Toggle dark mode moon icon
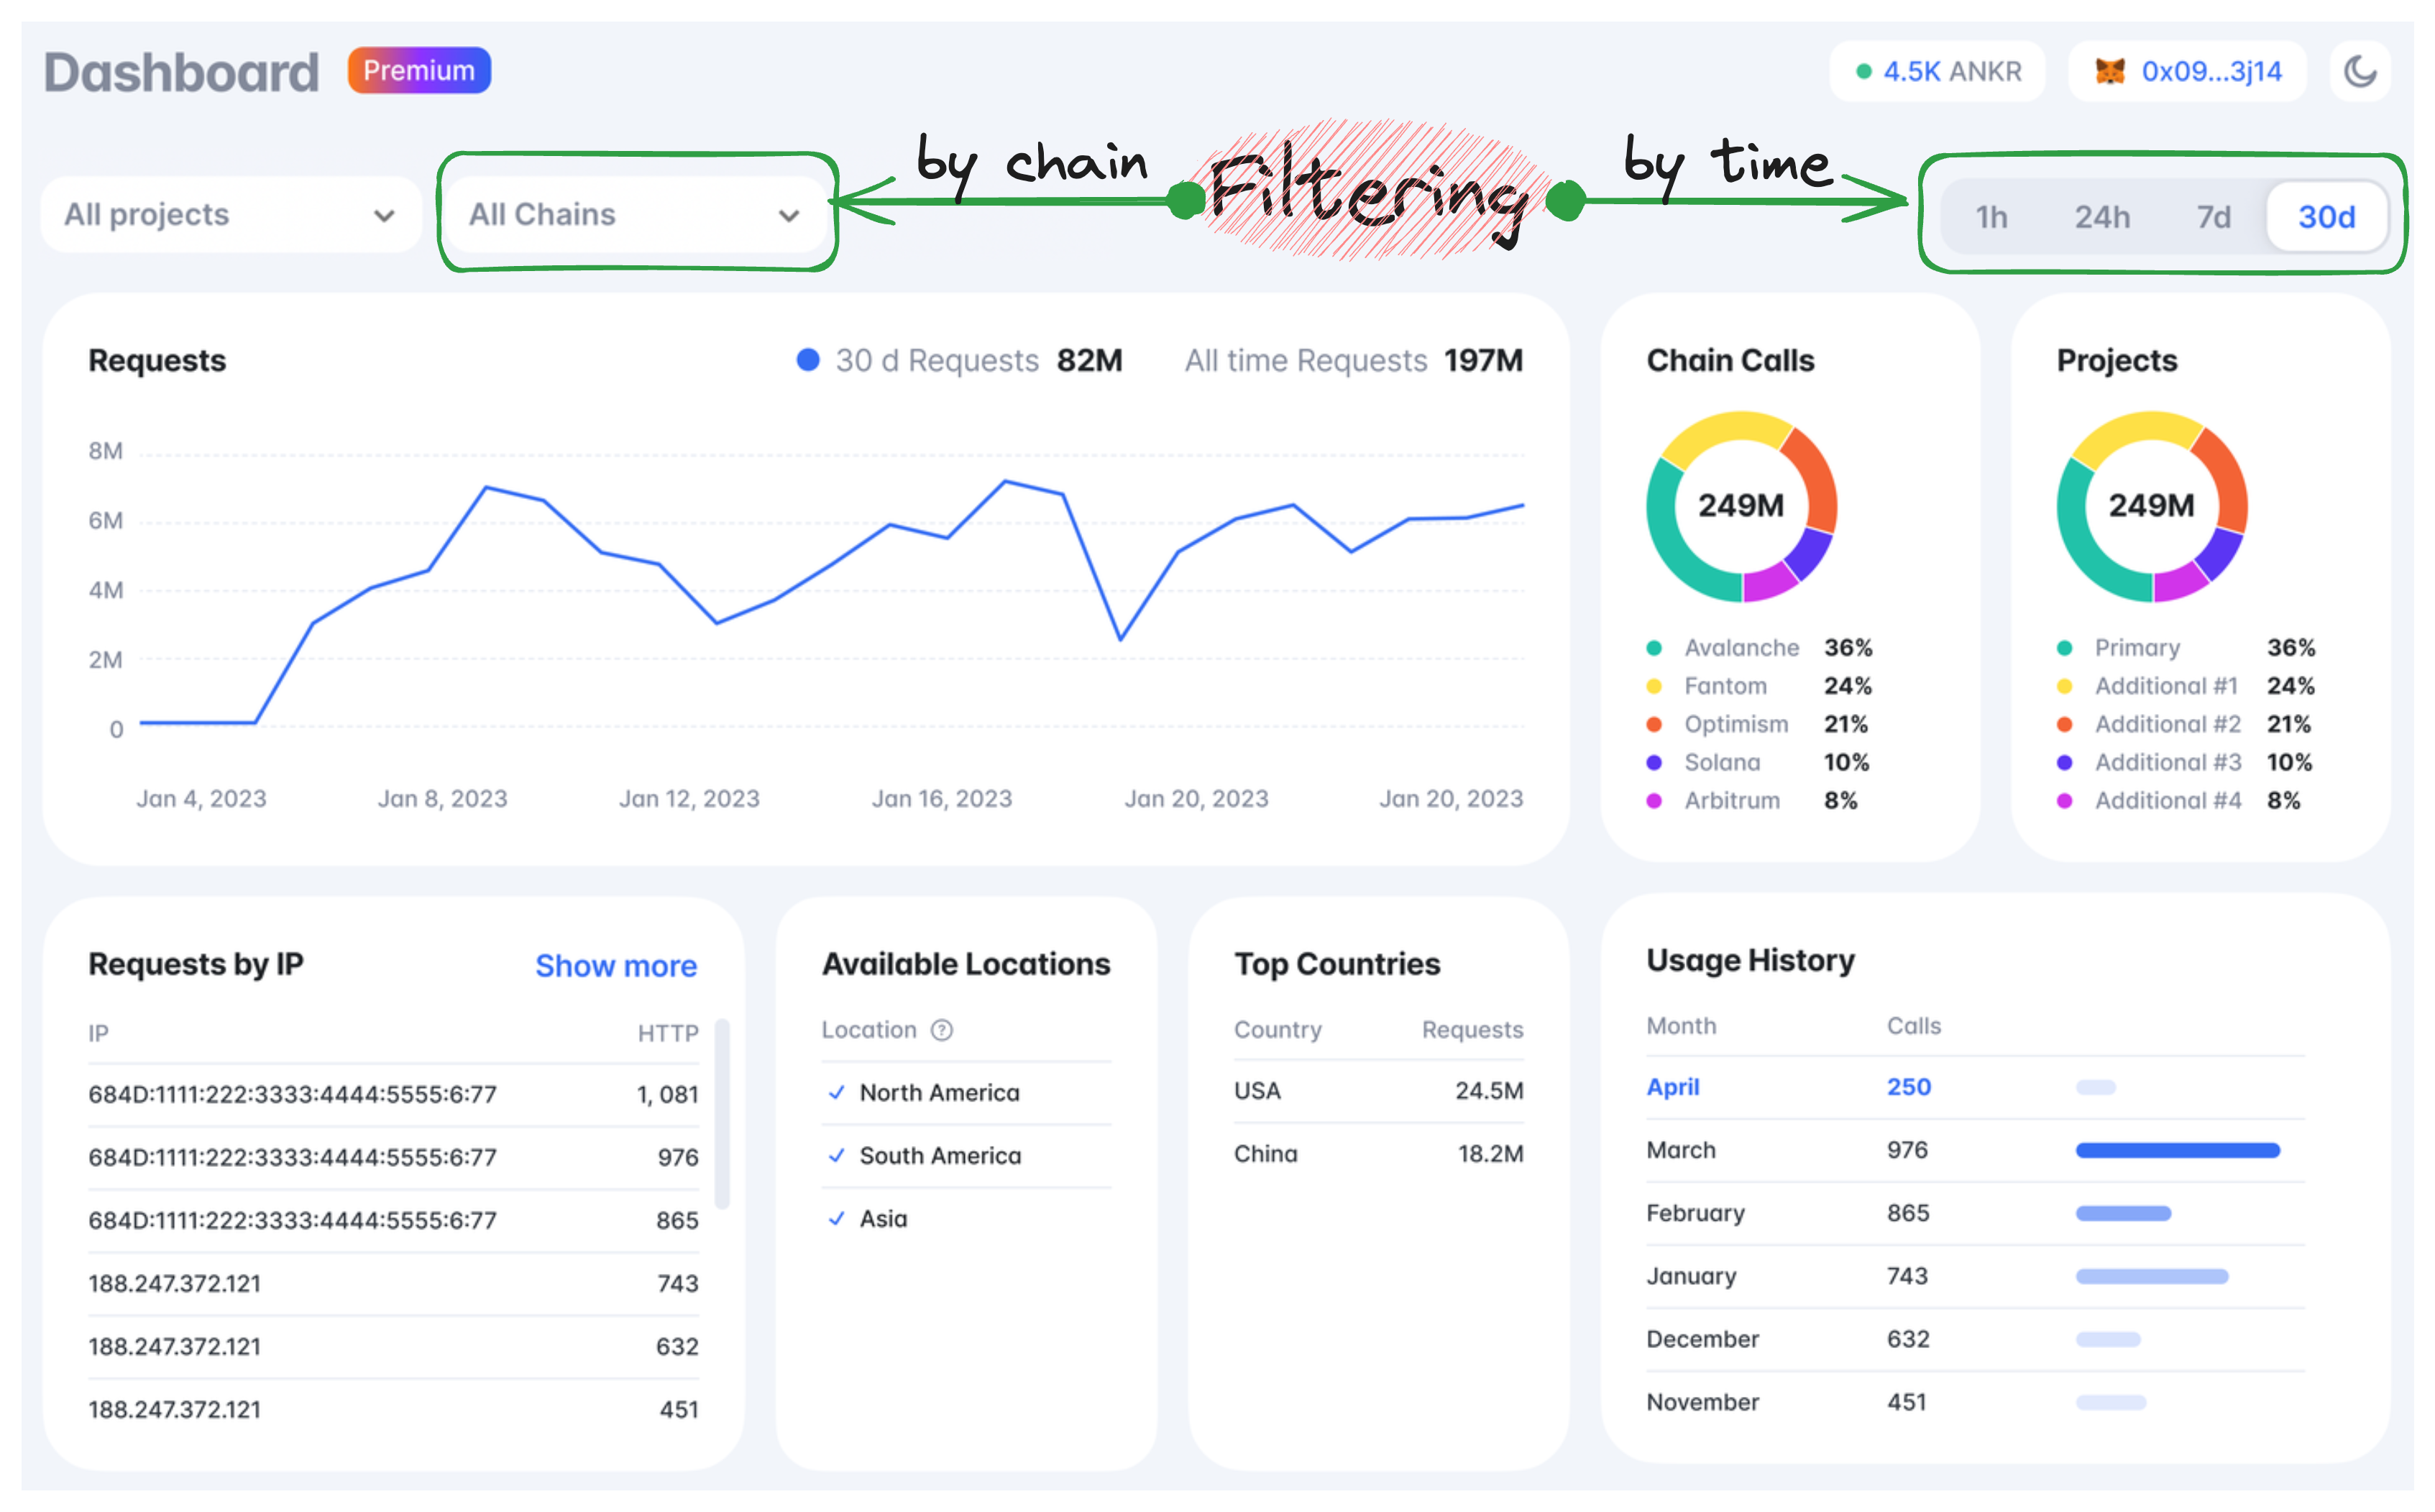The width and height of the screenshot is (2435, 1512). 2359,71
